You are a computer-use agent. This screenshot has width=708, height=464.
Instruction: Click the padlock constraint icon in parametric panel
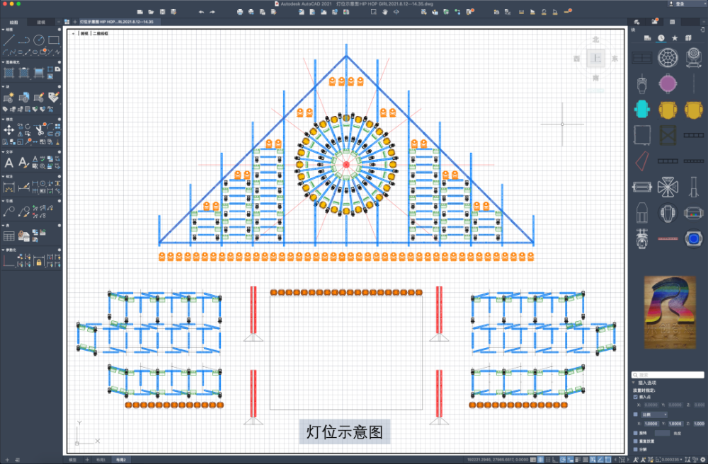tap(39, 262)
